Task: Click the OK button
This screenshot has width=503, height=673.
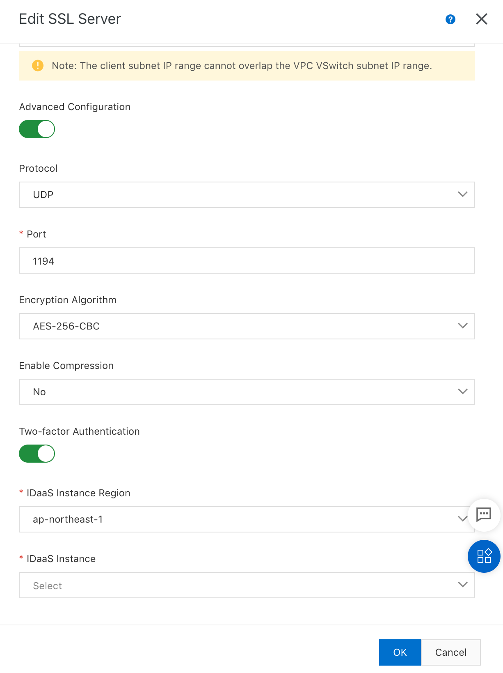Action: pyautogui.click(x=400, y=652)
